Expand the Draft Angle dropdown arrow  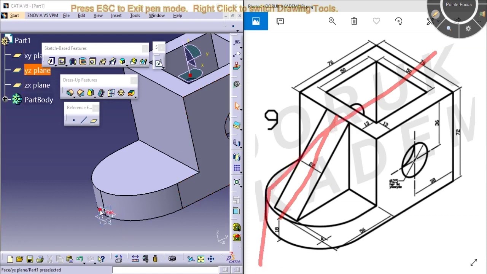95,97
